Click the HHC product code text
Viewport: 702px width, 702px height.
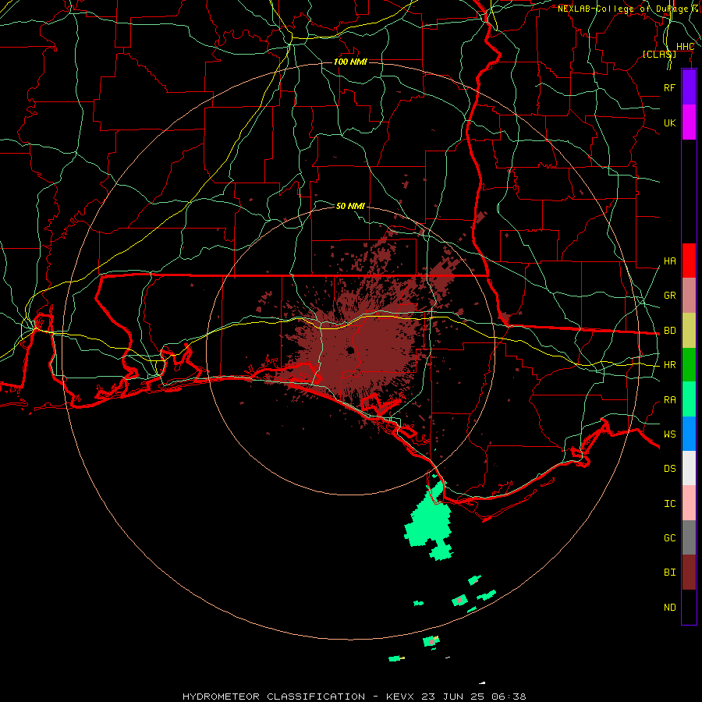click(x=685, y=47)
